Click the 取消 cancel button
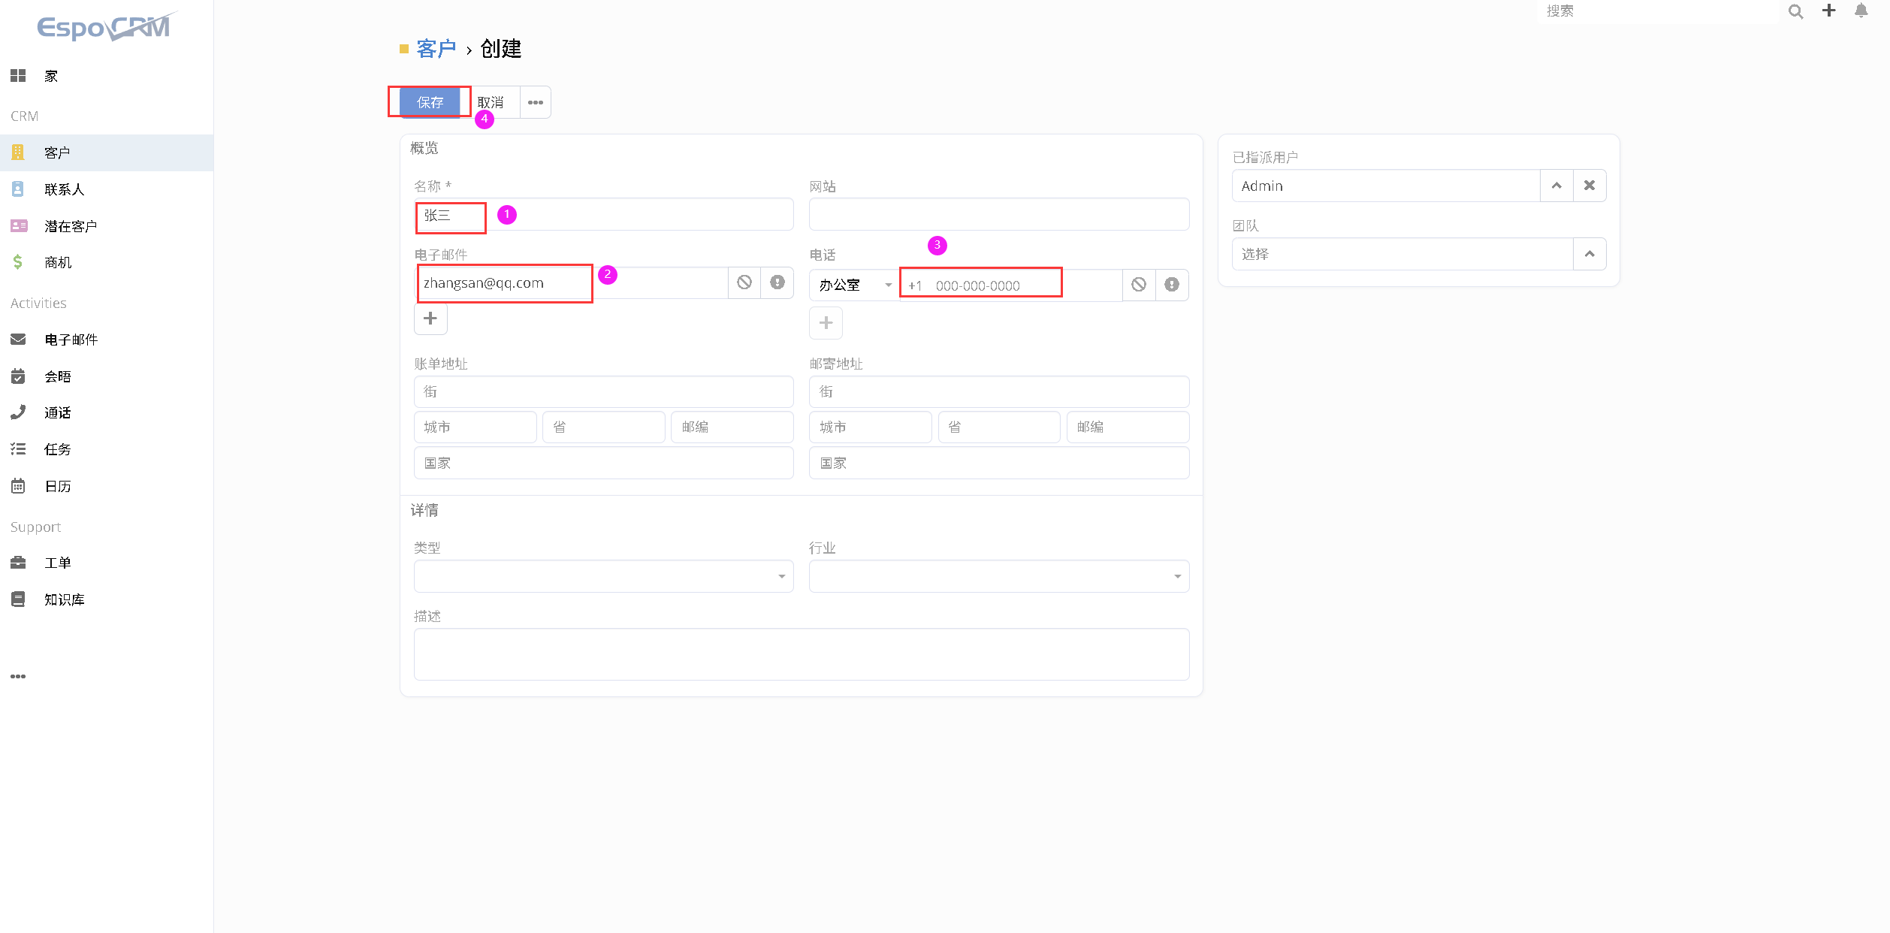Image resolution: width=1890 pixels, height=933 pixels. 491,102
